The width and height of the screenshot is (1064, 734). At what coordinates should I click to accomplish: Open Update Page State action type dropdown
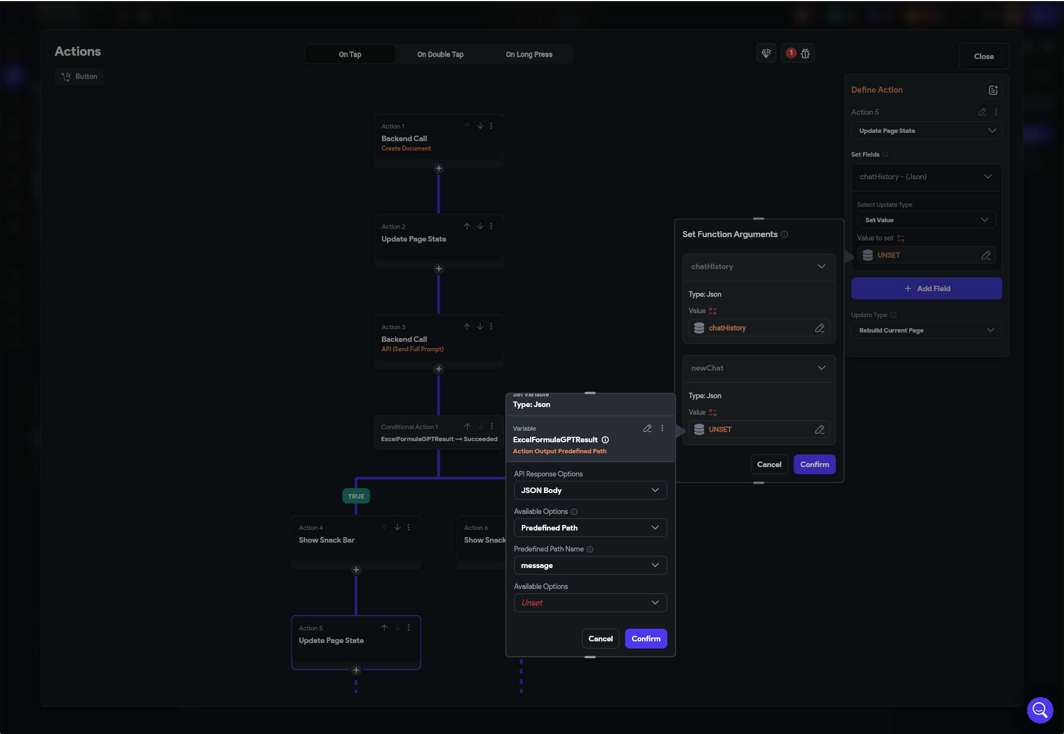coord(926,131)
